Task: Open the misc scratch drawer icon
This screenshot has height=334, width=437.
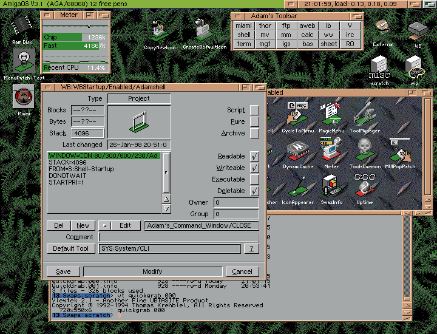Action: [x=379, y=68]
